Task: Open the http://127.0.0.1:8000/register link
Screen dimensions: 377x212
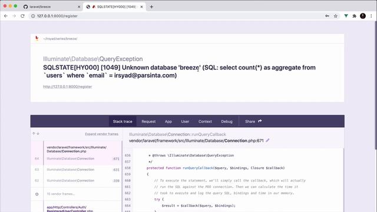Action: pos(67,87)
